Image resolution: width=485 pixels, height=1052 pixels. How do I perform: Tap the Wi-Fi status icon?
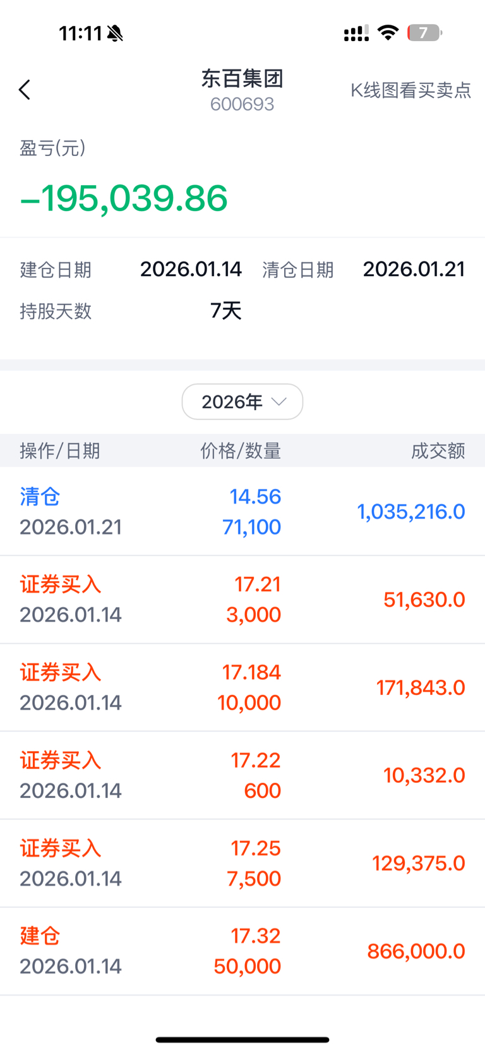click(x=388, y=32)
